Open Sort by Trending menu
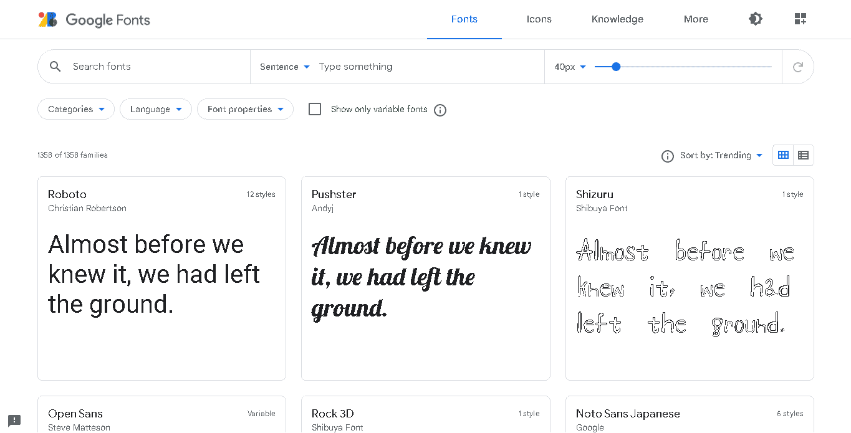Viewport: 851px width, 433px height. 721,156
